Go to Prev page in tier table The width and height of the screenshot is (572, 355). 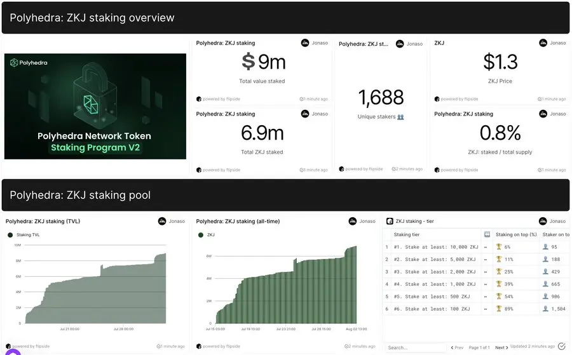(458, 347)
